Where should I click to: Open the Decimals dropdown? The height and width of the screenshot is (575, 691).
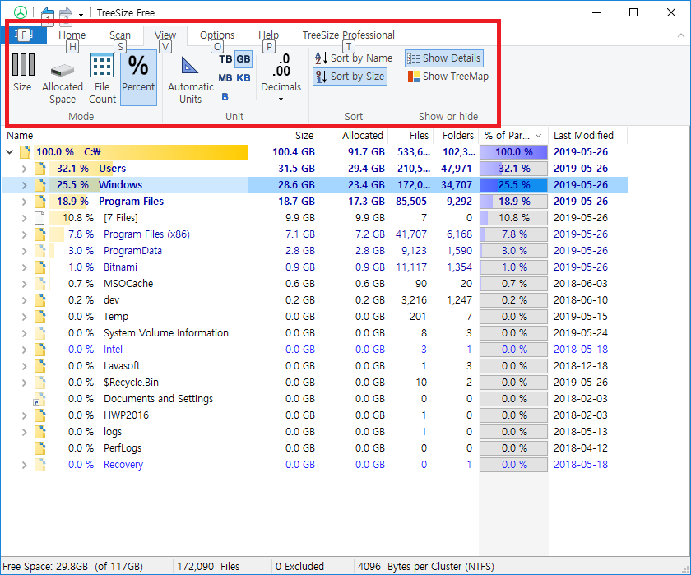pyautogui.click(x=281, y=77)
